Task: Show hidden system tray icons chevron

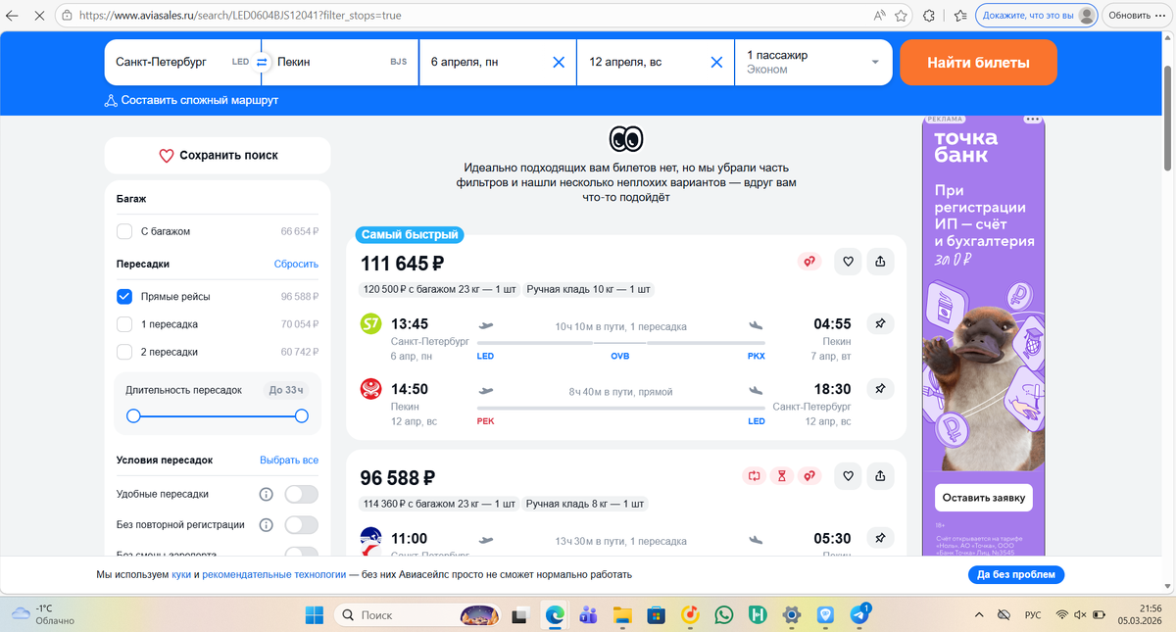Action: click(979, 614)
